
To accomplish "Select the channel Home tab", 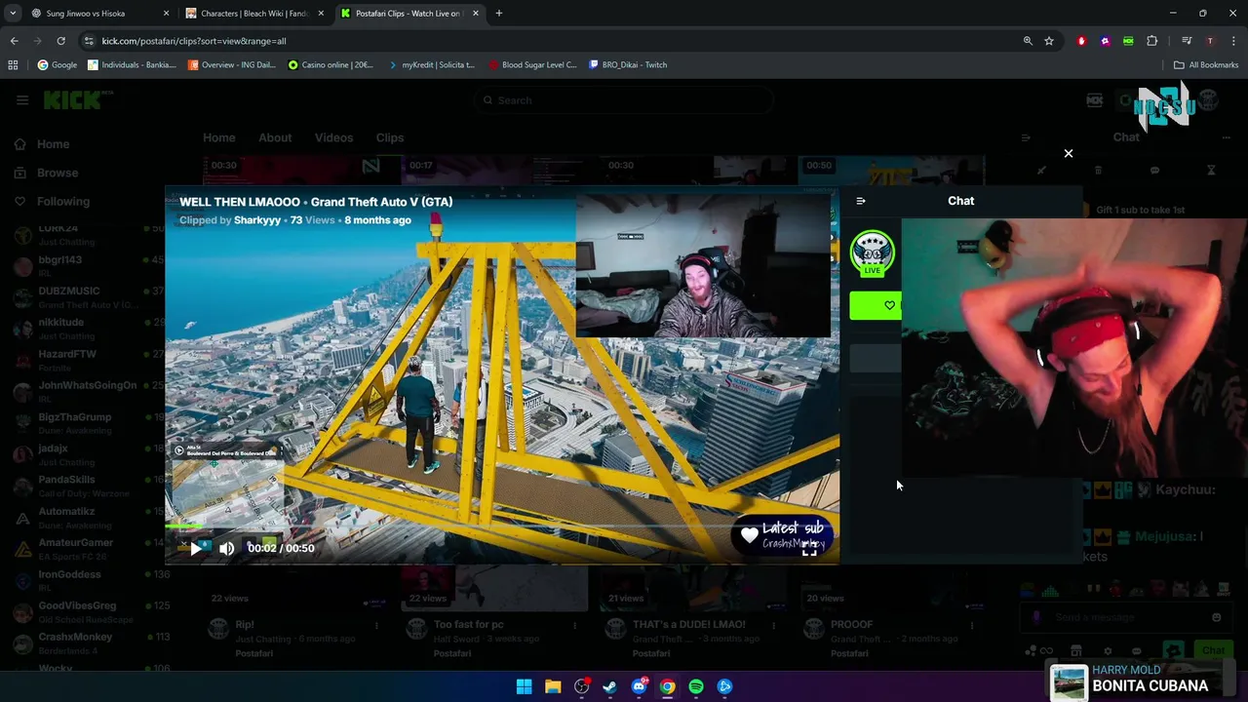I will coord(218,137).
